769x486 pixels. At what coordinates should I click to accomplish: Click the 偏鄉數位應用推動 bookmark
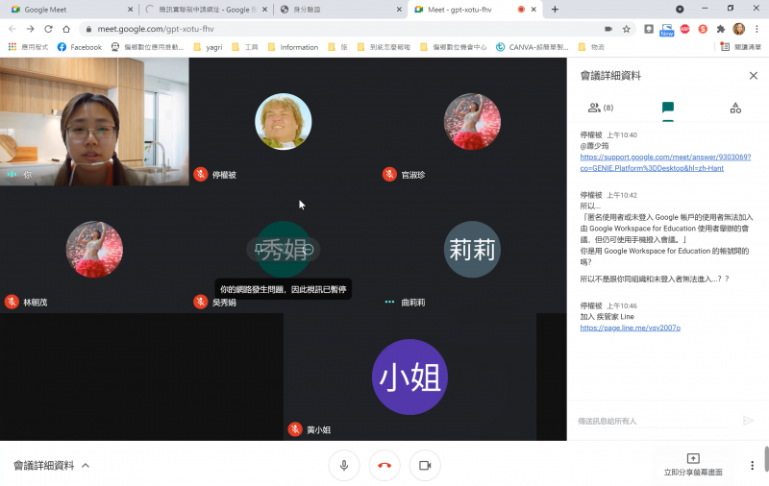click(147, 47)
